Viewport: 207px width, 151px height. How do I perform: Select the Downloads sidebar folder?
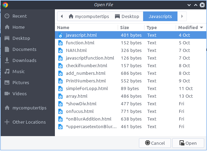tap(28, 60)
